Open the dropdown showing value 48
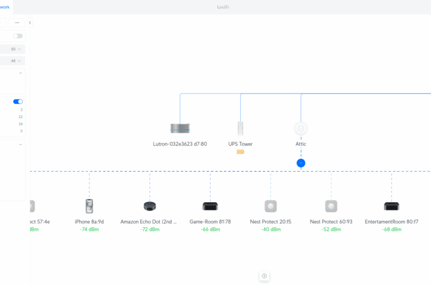 [15, 61]
